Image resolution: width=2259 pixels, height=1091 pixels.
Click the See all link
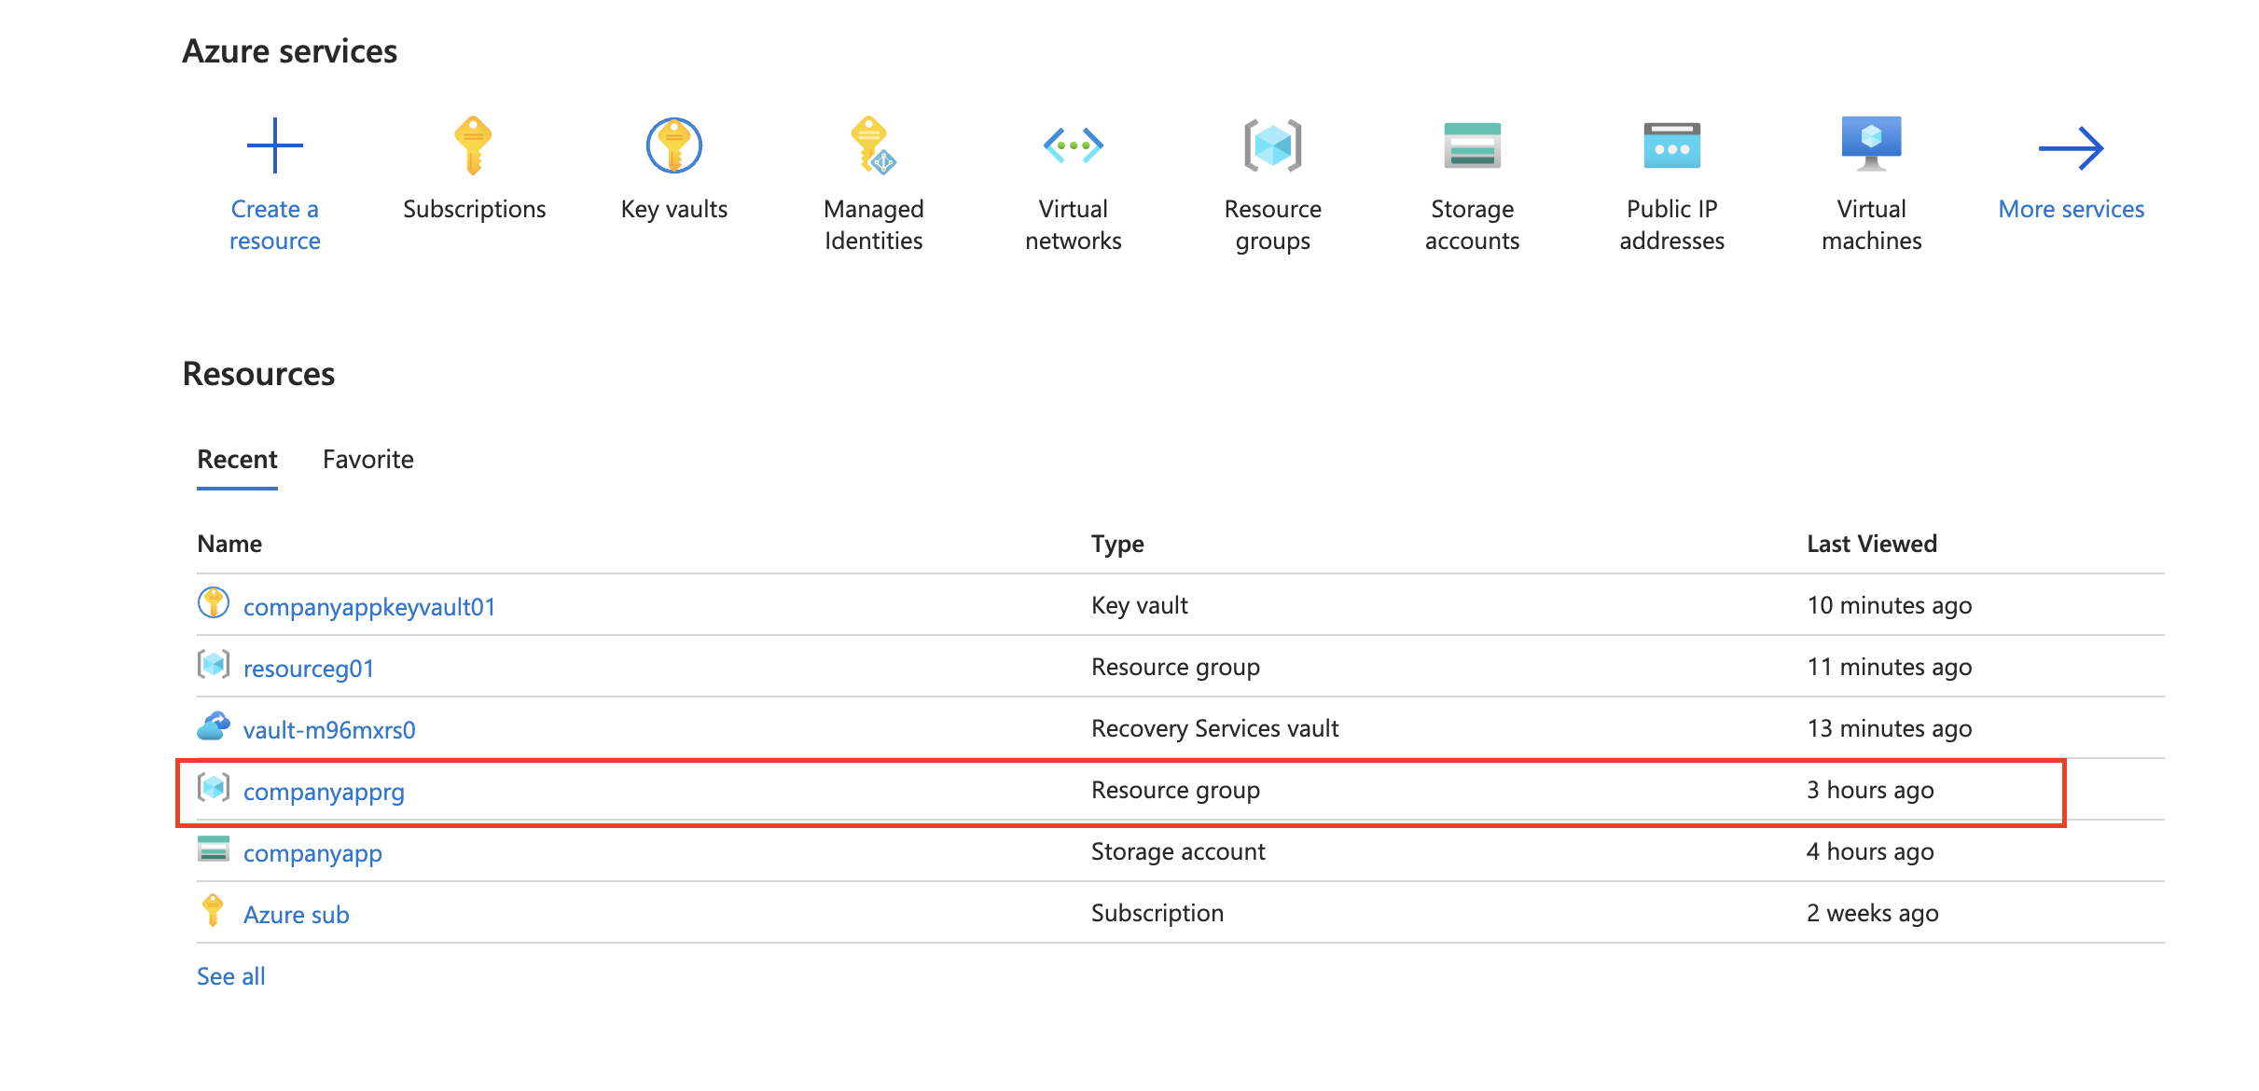coord(231,976)
